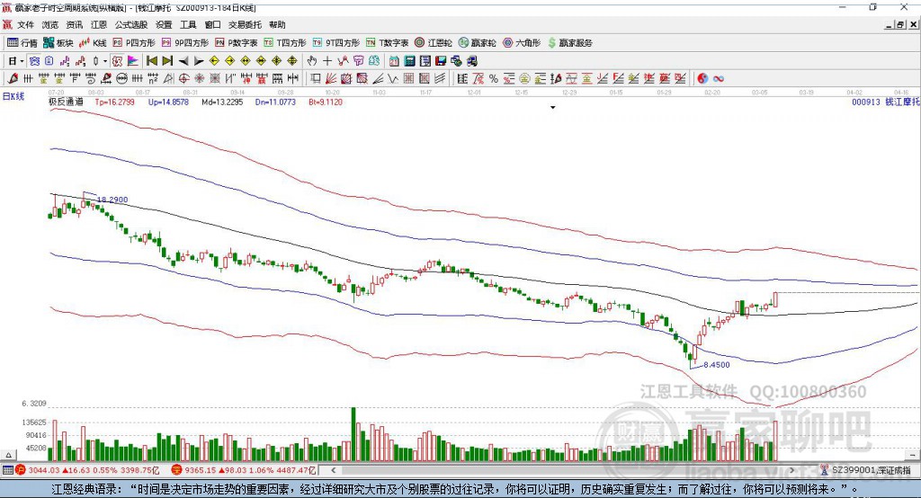The height and width of the screenshot is (498, 921).
Task: Click the 钱江摩托 stock name
Action: point(903,102)
